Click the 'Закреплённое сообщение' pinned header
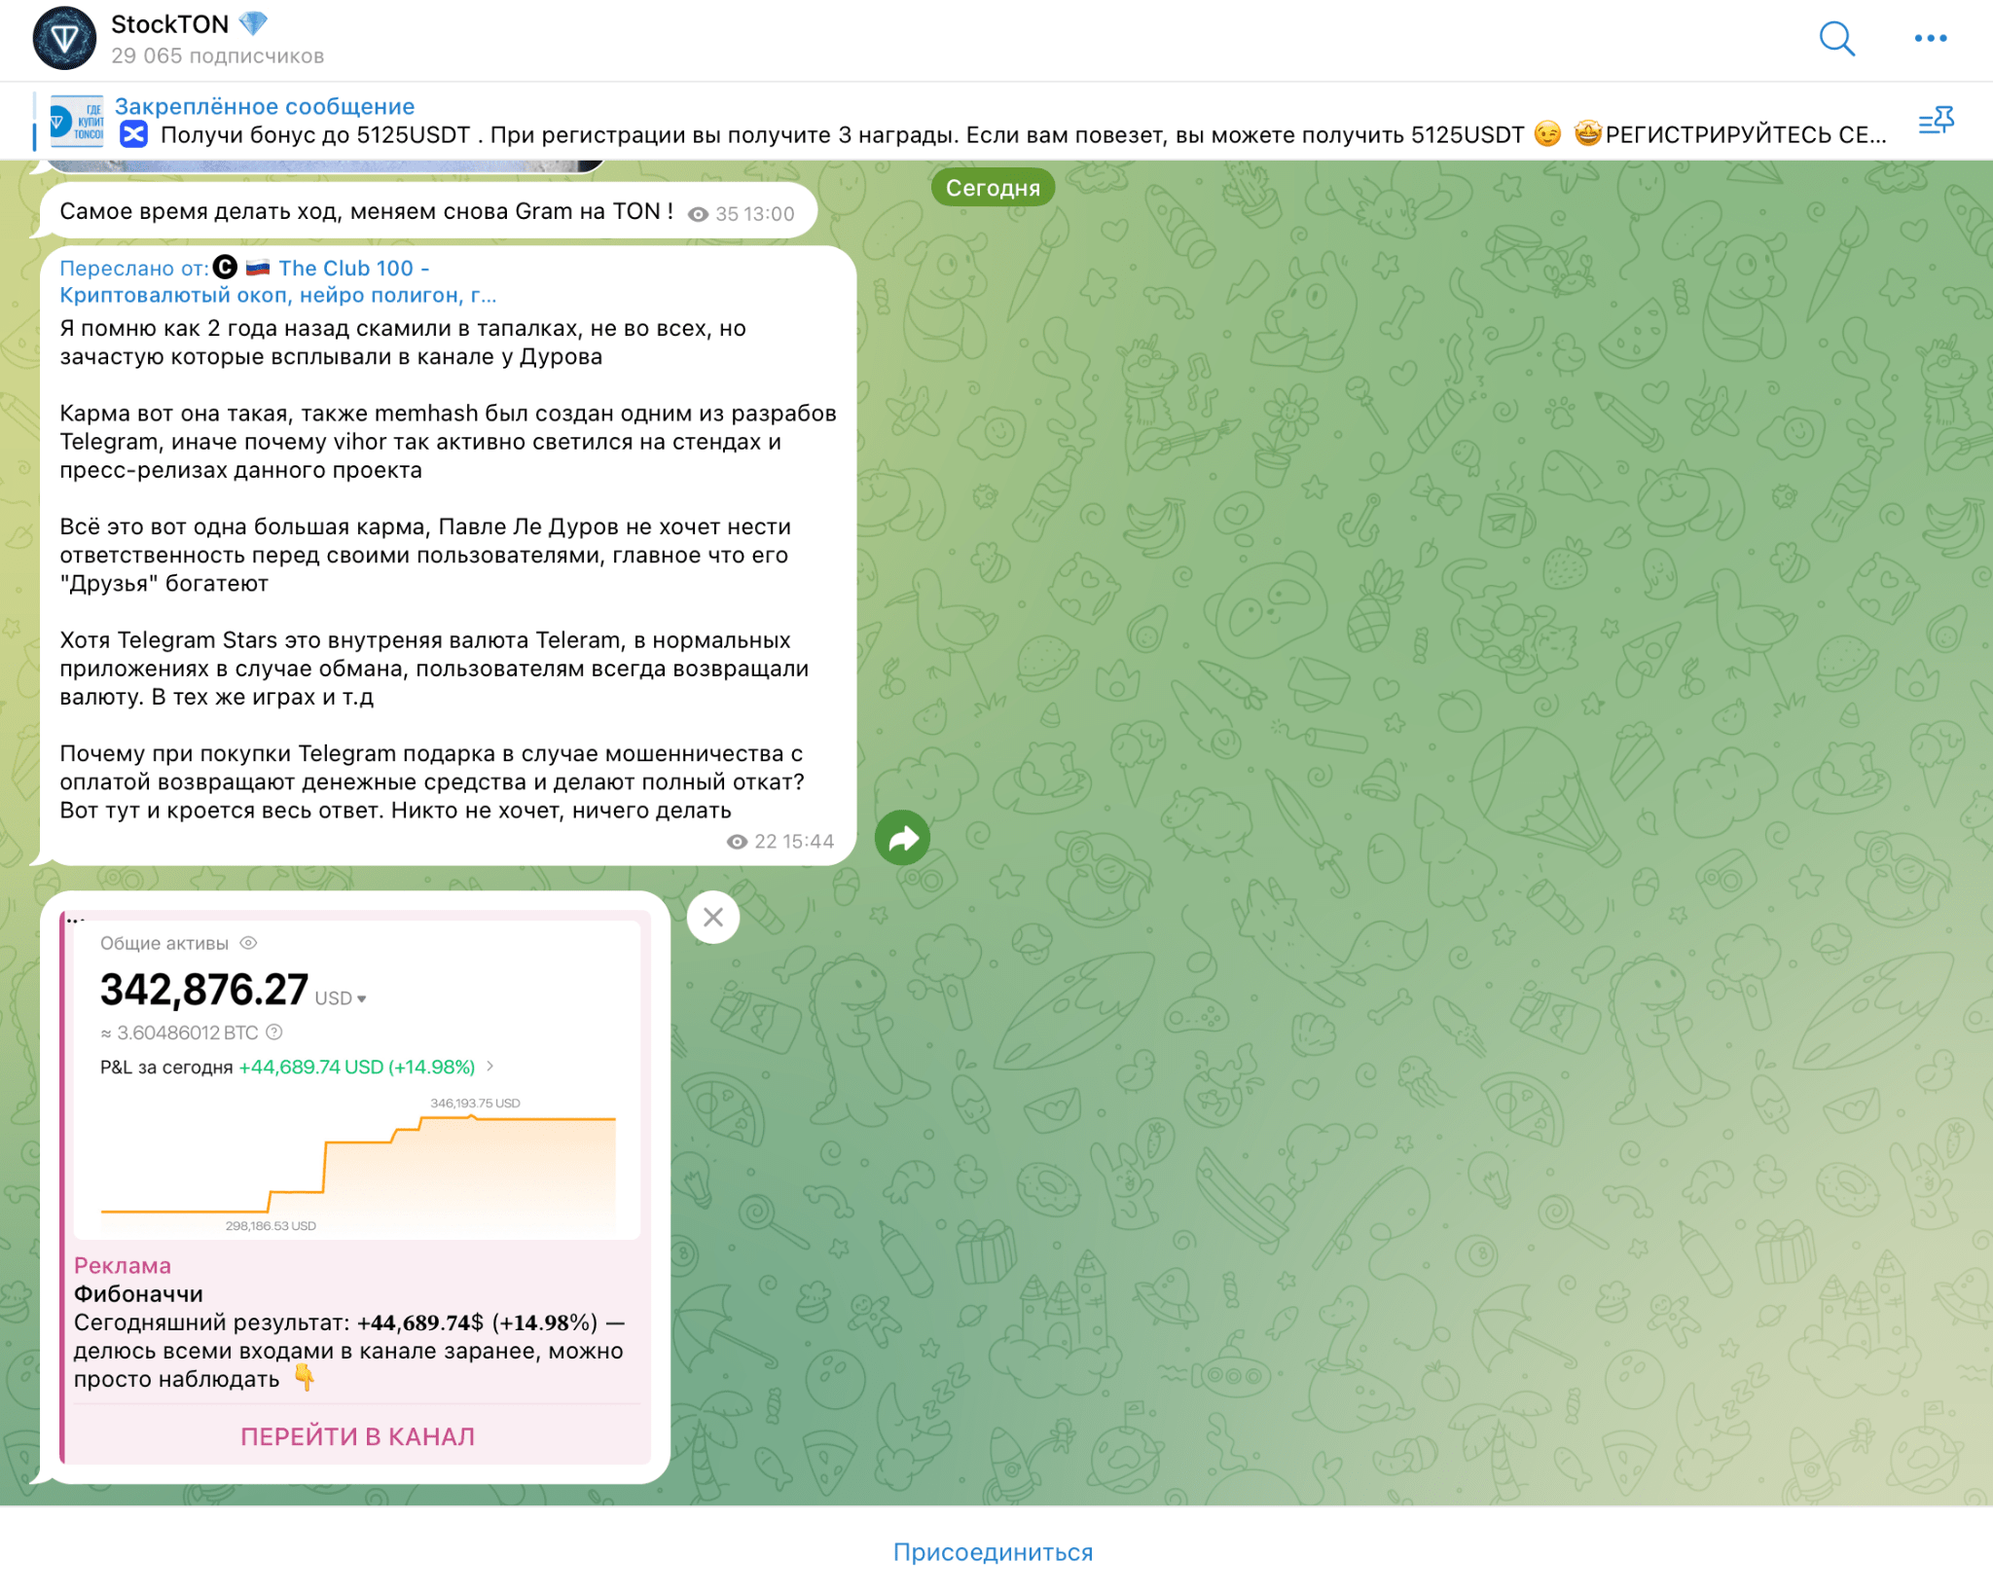 tap(265, 106)
